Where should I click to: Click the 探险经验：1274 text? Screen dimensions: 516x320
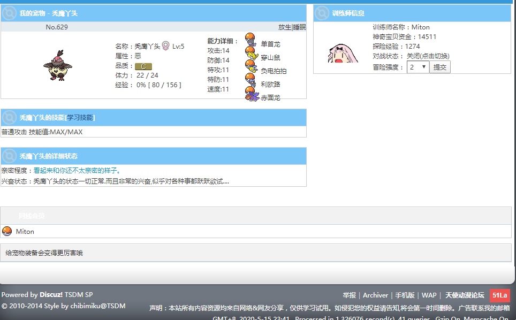point(396,47)
